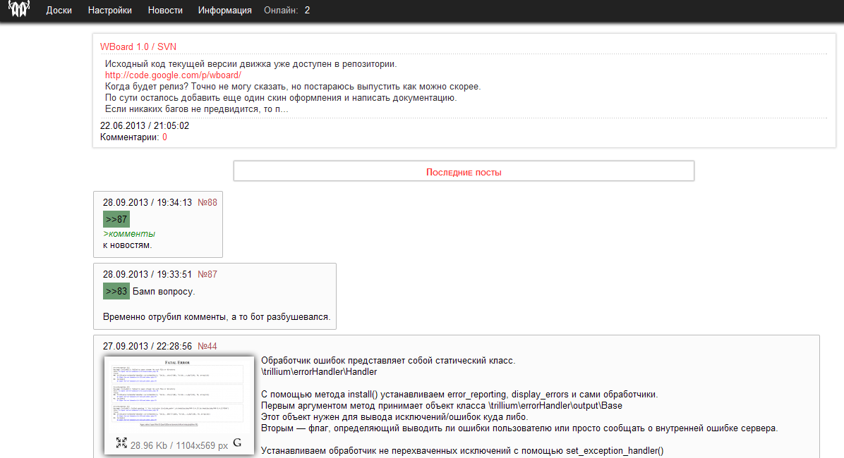Open the news comments count link
This screenshot has width=844, height=458.
click(x=164, y=137)
